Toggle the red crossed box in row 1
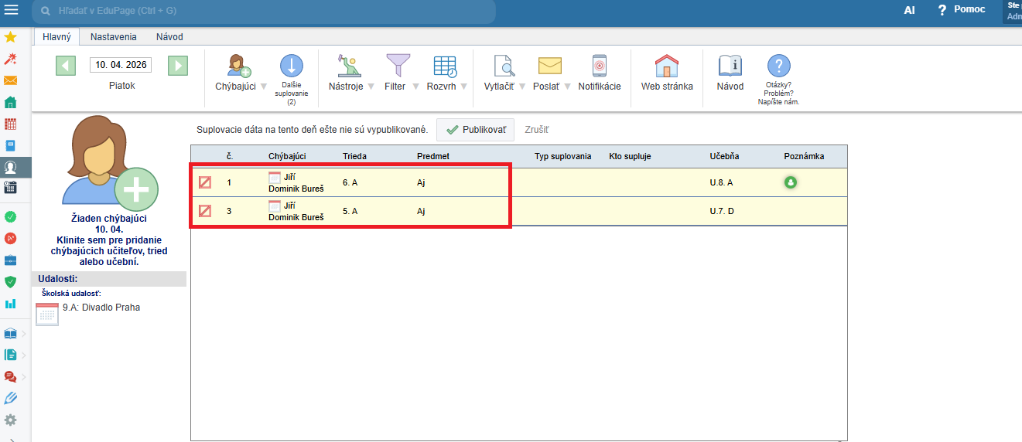 (x=205, y=182)
